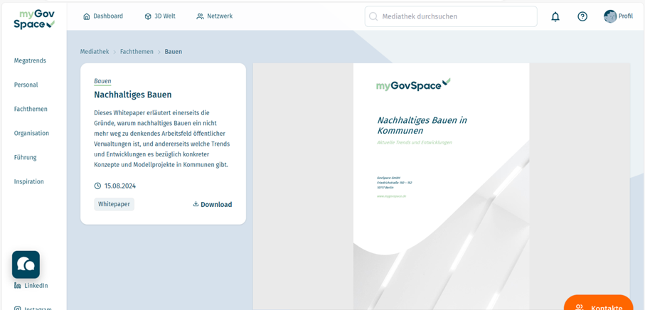Screen dimensions: 645x310
Task: Click the Netzwerk people icon
Action: coord(200,16)
